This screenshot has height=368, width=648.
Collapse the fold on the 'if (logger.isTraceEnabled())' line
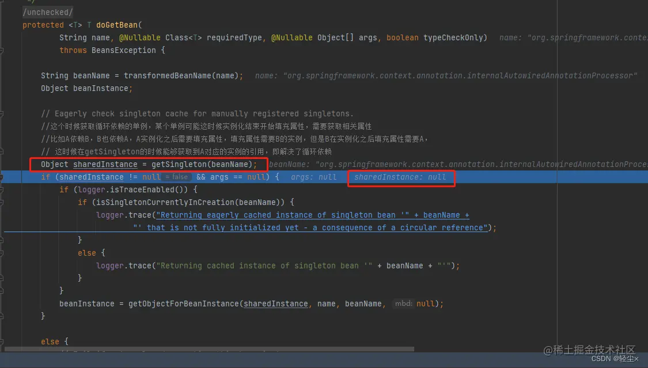click(x=2, y=189)
